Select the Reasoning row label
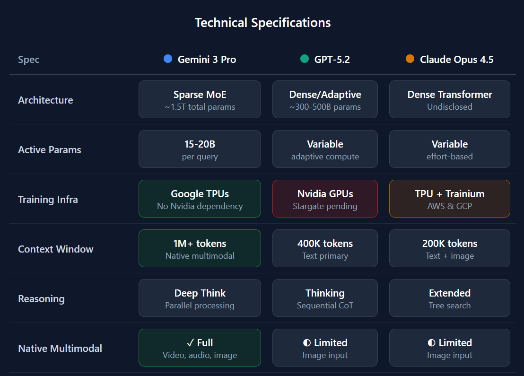This screenshot has width=524, height=376. click(41, 299)
